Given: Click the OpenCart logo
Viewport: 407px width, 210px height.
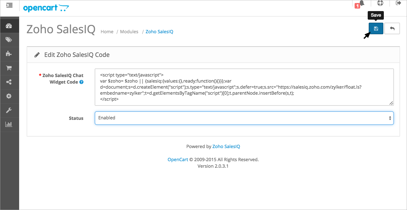Looking at the screenshot, I should (x=46, y=8).
